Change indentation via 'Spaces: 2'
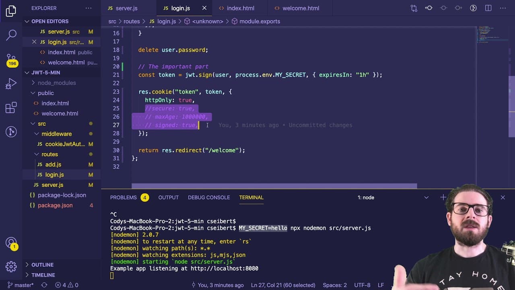The height and width of the screenshot is (290, 515). (x=335, y=285)
